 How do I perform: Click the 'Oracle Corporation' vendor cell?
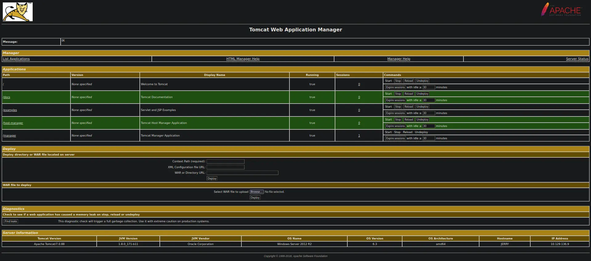click(200, 244)
